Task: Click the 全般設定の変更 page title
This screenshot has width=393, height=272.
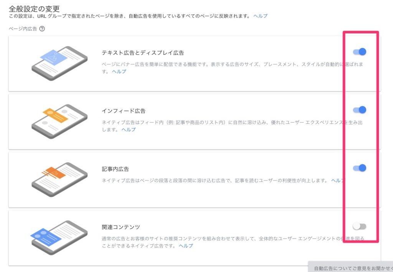Action: (x=34, y=9)
